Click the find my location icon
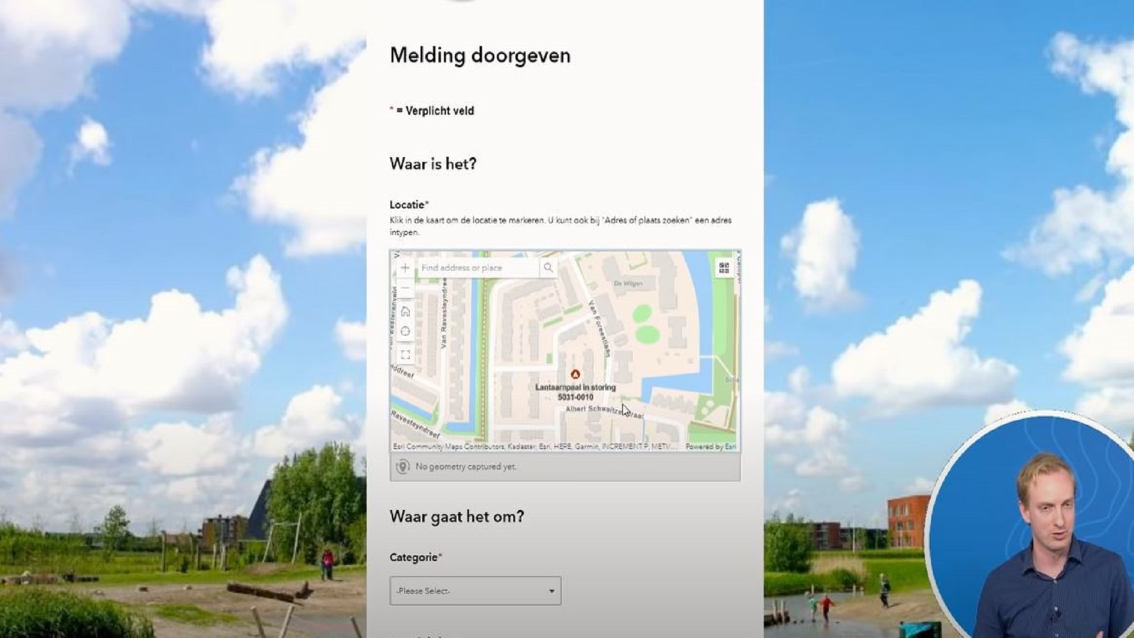Screen dimensions: 1134x638 tap(405, 331)
